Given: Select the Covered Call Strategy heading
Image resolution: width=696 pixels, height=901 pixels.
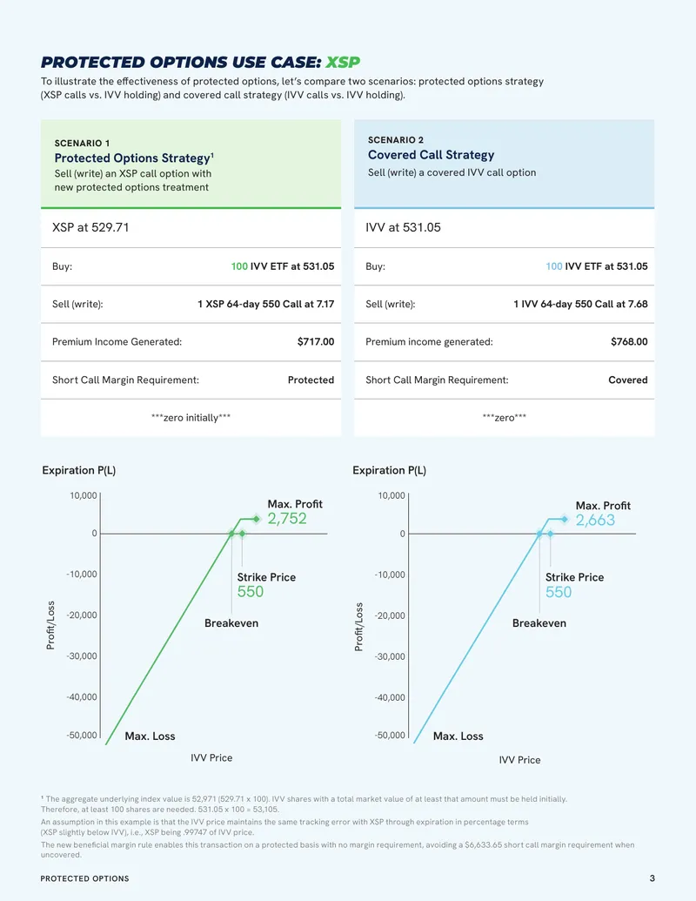Looking at the screenshot, I should click(431, 155).
